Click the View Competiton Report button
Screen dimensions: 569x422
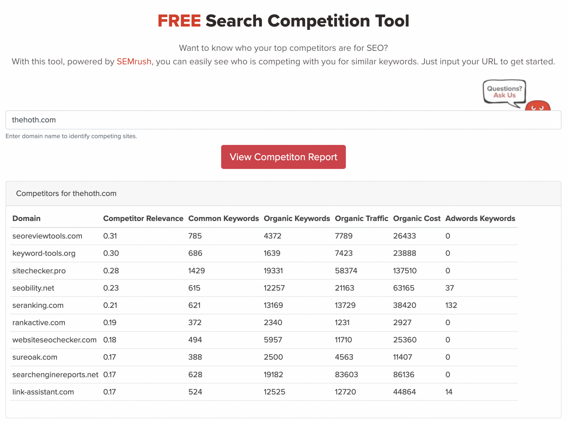(283, 157)
